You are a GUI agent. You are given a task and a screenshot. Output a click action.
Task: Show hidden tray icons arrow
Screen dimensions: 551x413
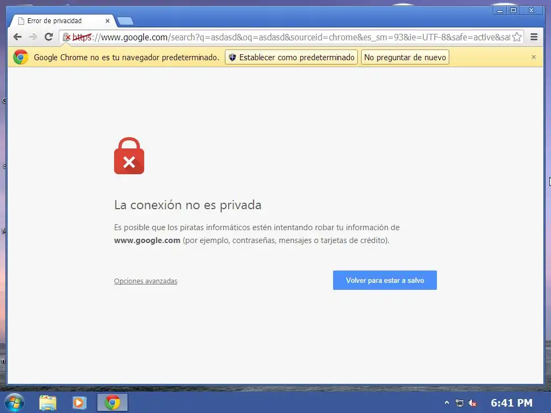[x=447, y=402]
